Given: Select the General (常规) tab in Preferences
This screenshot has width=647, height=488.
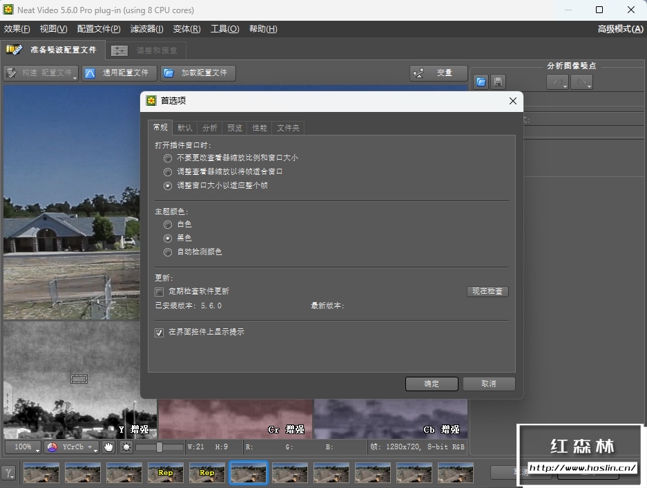Looking at the screenshot, I should tap(160, 127).
